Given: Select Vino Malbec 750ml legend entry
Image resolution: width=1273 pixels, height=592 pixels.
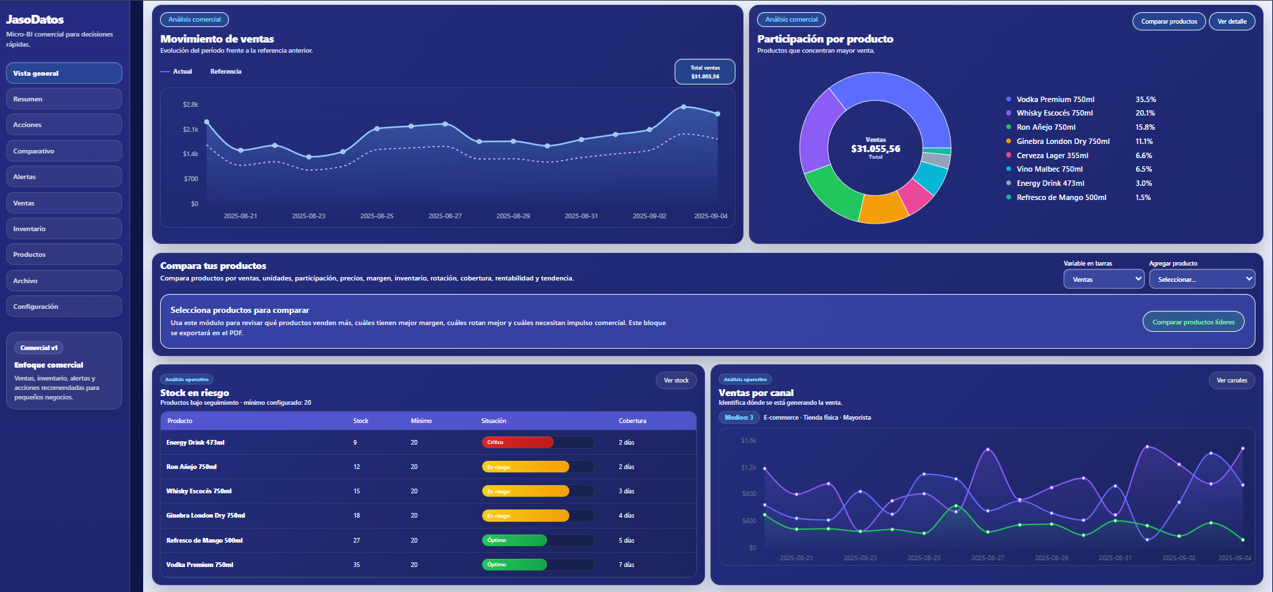Looking at the screenshot, I should (x=1081, y=169).
